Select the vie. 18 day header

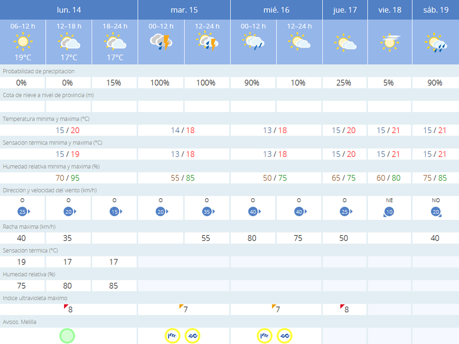point(390,10)
